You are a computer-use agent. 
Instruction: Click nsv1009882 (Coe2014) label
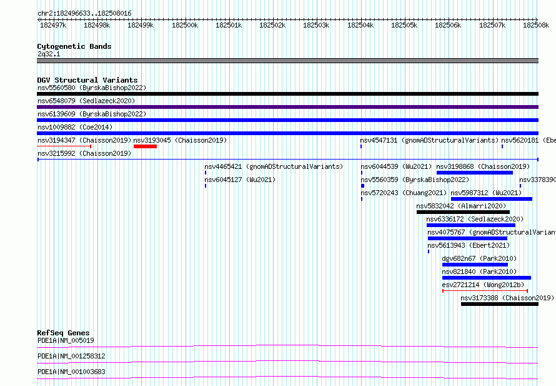(x=75, y=127)
